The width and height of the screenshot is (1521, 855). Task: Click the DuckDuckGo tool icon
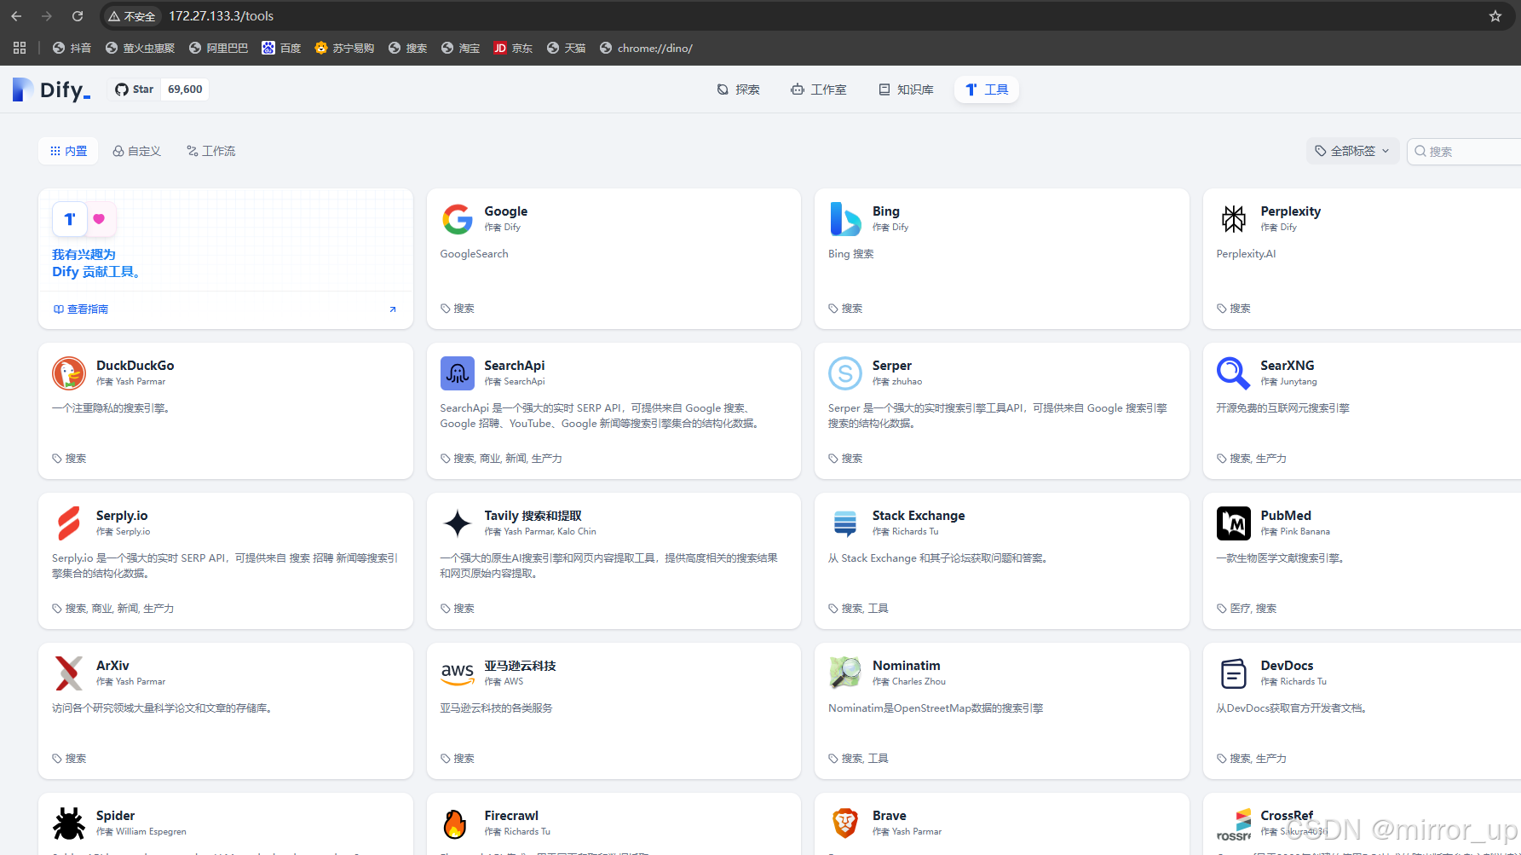(69, 373)
